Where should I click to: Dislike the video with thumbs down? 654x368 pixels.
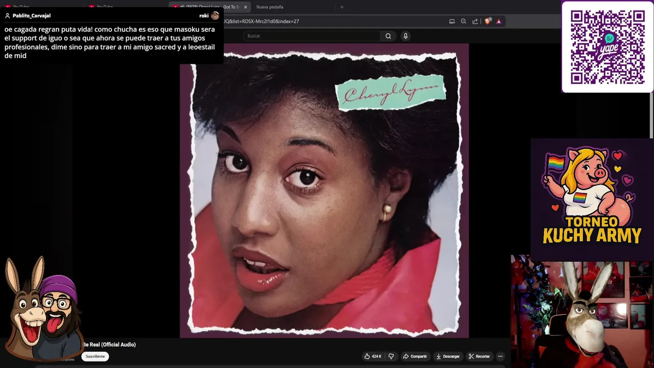point(391,356)
